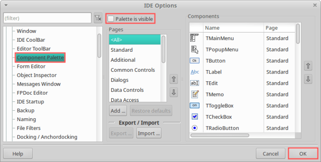
Task: Click the Add ... button
Action: [x=118, y=111]
